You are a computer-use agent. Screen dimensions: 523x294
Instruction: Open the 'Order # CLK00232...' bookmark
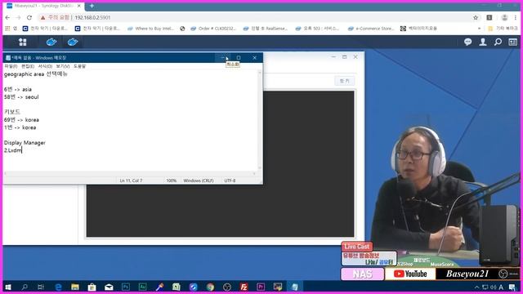tap(213, 29)
